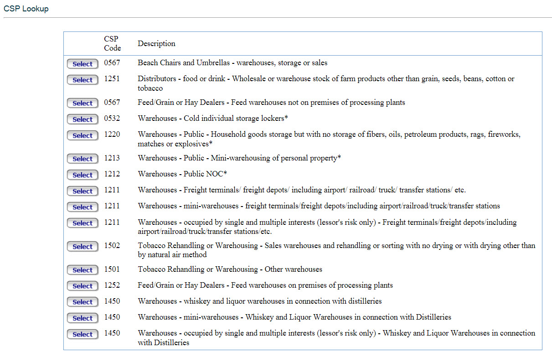Click the CSP Code column header
Screen dimensions: 552x357
point(112,43)
